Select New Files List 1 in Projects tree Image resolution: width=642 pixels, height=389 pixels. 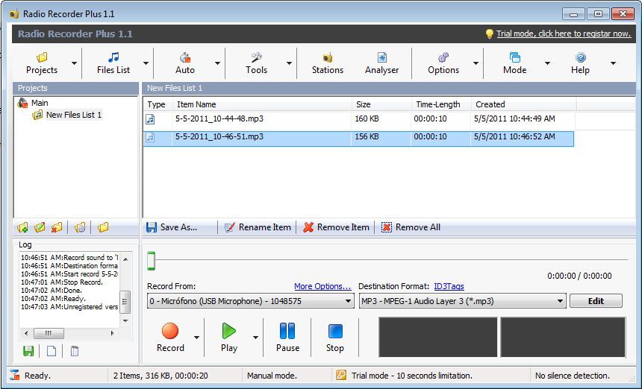pyautogui.click(x=74, y=116)
